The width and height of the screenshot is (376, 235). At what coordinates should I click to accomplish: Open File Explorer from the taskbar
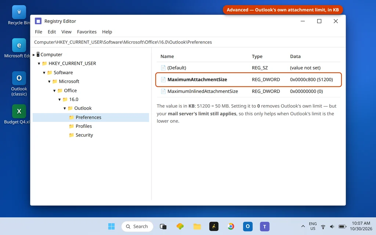coord(197,226)
